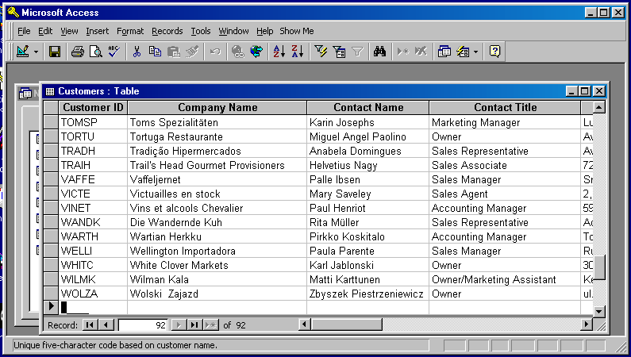631x357 pixels.
Task: Go to the first record button
Action: tap(90, 324)
